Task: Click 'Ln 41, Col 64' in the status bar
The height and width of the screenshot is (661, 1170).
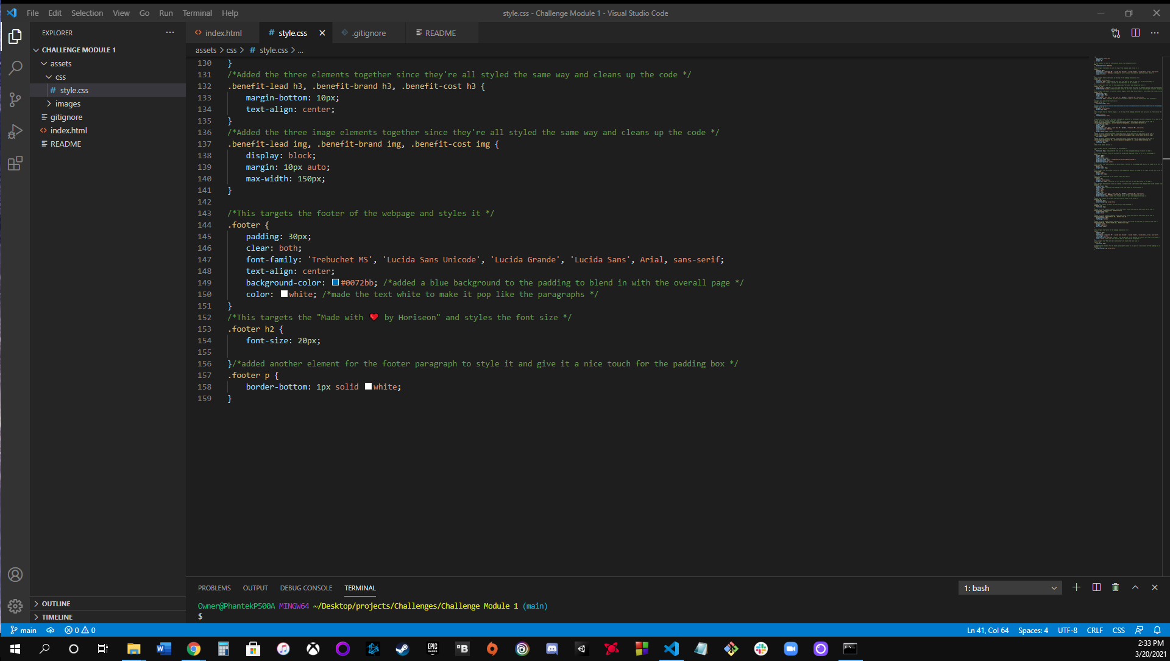Action: pyautogui.click(x=987, y=630)
